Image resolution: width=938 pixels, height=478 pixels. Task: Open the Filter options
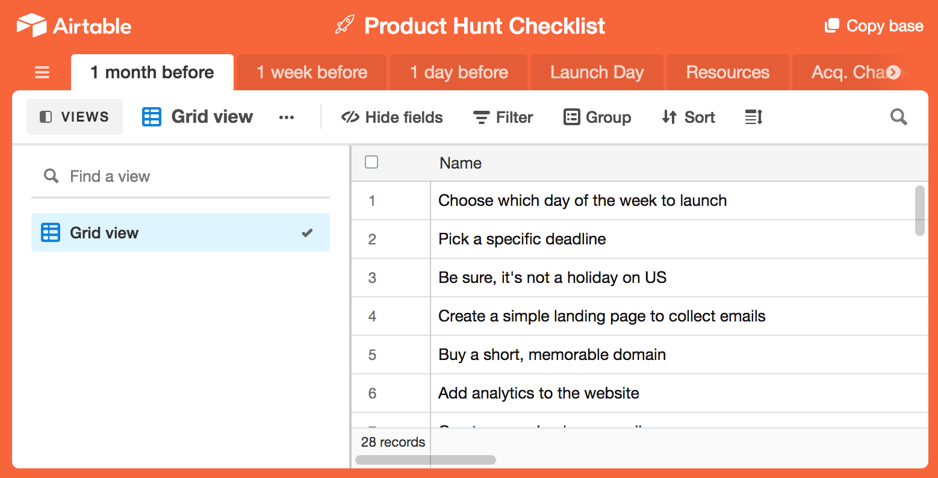point(503,117)
